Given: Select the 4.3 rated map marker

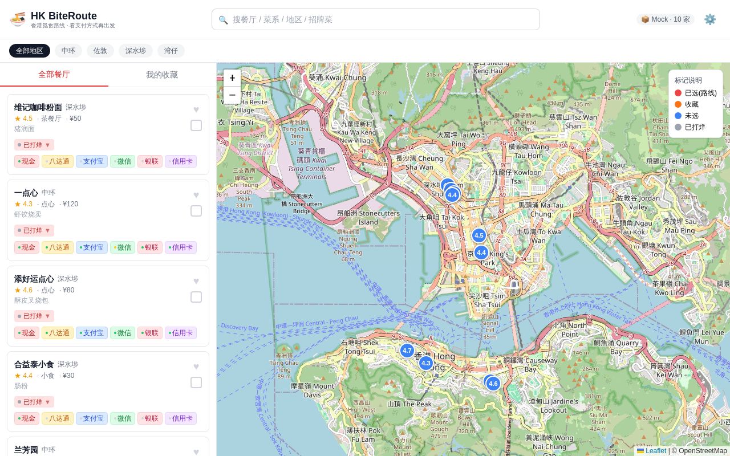Looking at the screenshot, I should 425,363.
